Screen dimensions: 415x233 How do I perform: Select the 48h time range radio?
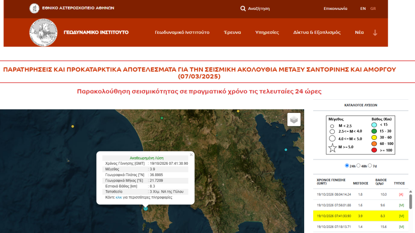click(358, 165)
